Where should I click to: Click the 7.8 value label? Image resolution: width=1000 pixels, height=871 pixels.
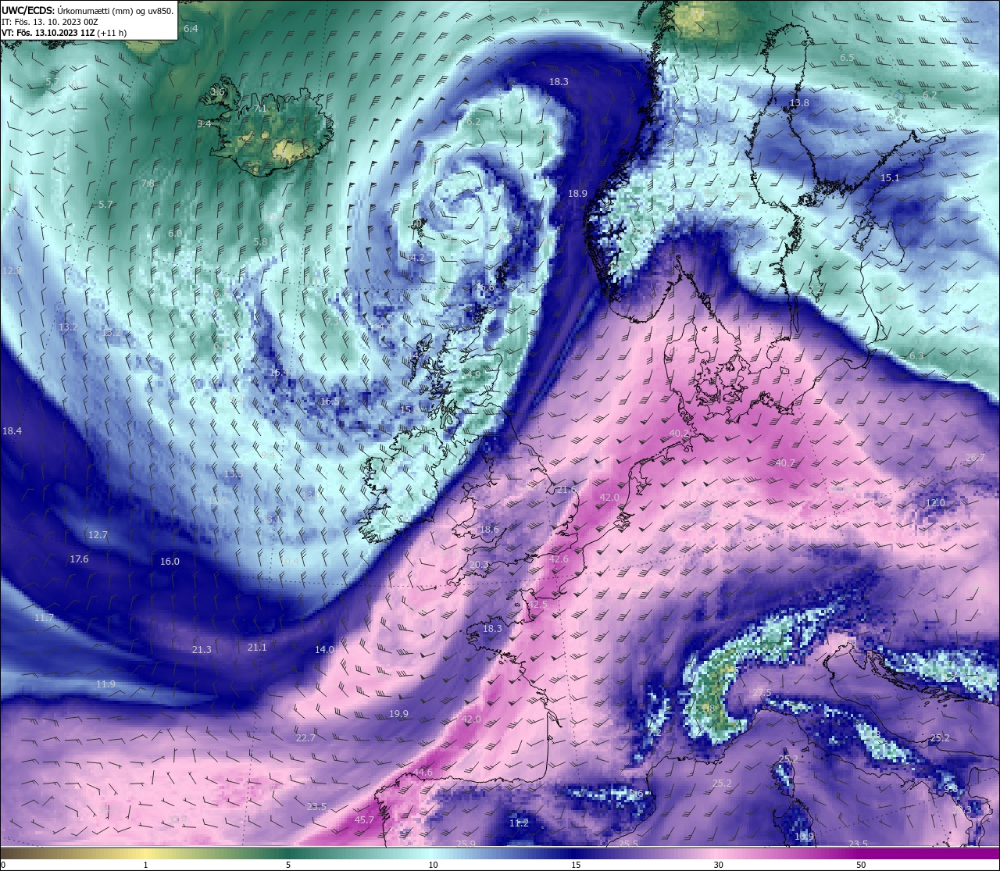(x=148, y=184)
